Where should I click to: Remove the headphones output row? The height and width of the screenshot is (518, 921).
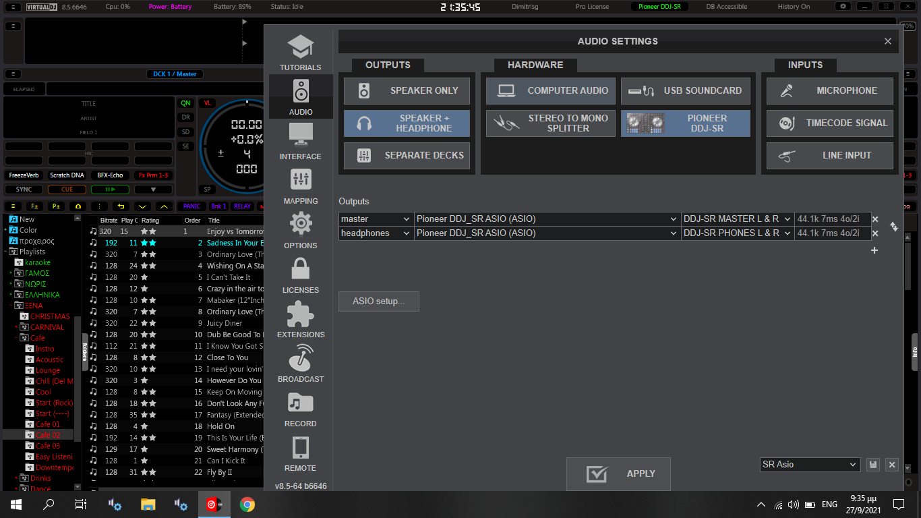(875, 233)
